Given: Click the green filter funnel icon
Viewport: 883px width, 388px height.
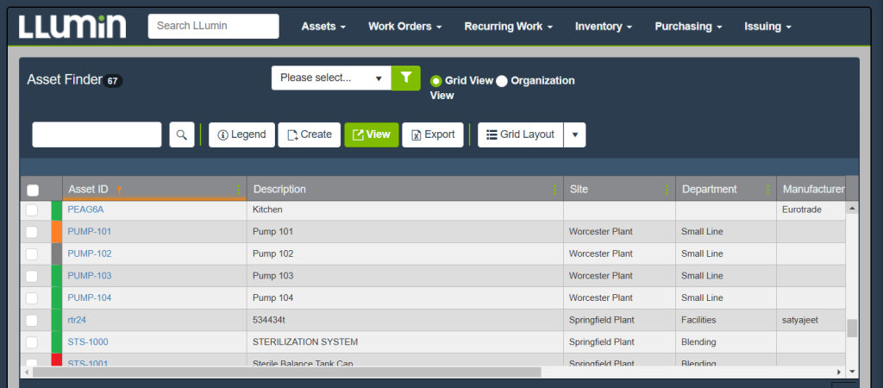Looking at the screenshot, I should point(405,78).
